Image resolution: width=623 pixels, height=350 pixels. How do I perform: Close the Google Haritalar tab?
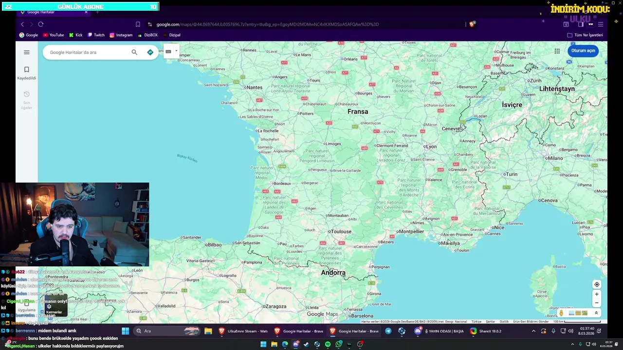[x=86, y=12]
